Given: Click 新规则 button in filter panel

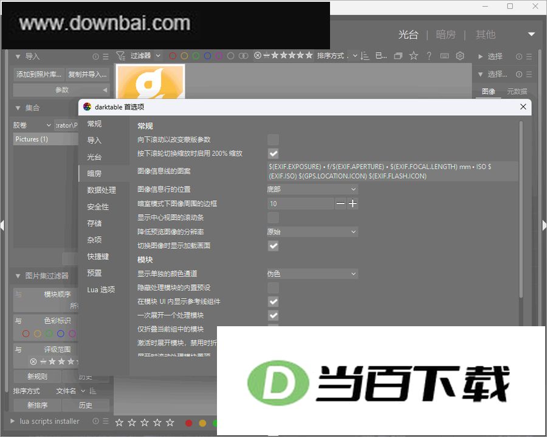Looking at the screenshot, I should click(x=37, y=376).
